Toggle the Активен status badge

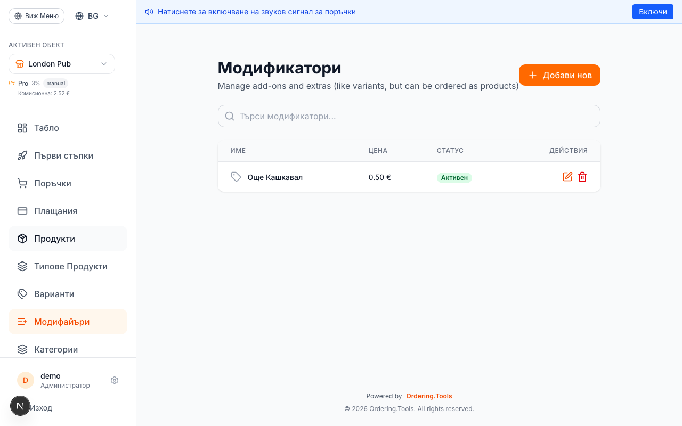pyautogui.click(x=454, y=177)
